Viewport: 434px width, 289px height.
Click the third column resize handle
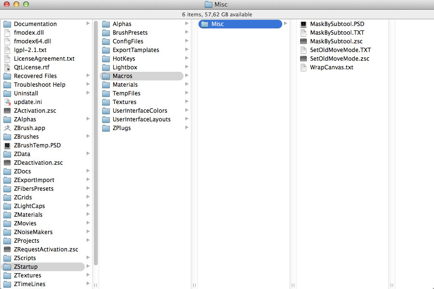click(293, 285)
